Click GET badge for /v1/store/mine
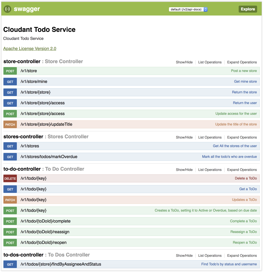Viewport: 263px width, 272px height. pyautogui.click(x=10, y=82)
